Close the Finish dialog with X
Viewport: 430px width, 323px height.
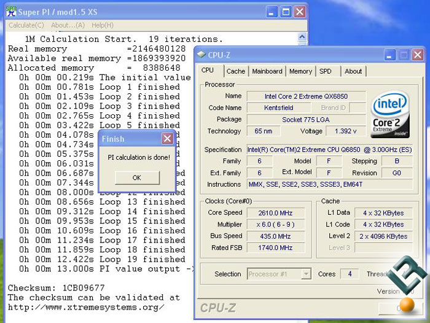167,139
